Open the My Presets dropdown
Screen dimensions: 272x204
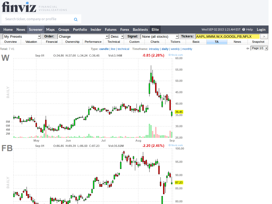coord(21,36)
